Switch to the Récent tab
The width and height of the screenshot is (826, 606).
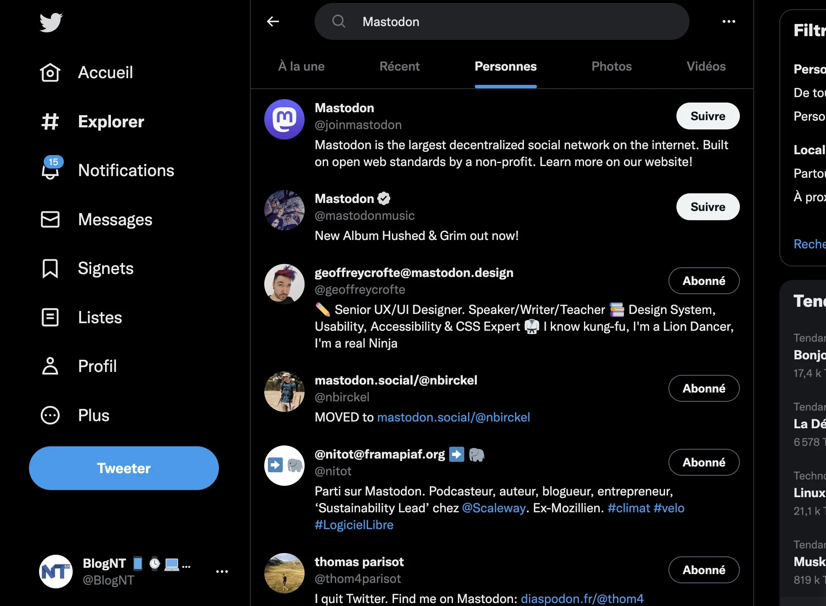pyautogui.click(x=399, y=66)
